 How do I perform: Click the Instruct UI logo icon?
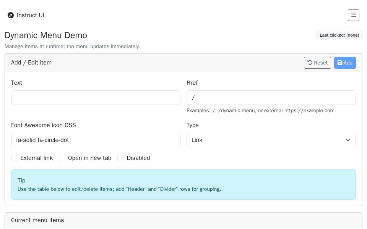(x=11, y=15)
